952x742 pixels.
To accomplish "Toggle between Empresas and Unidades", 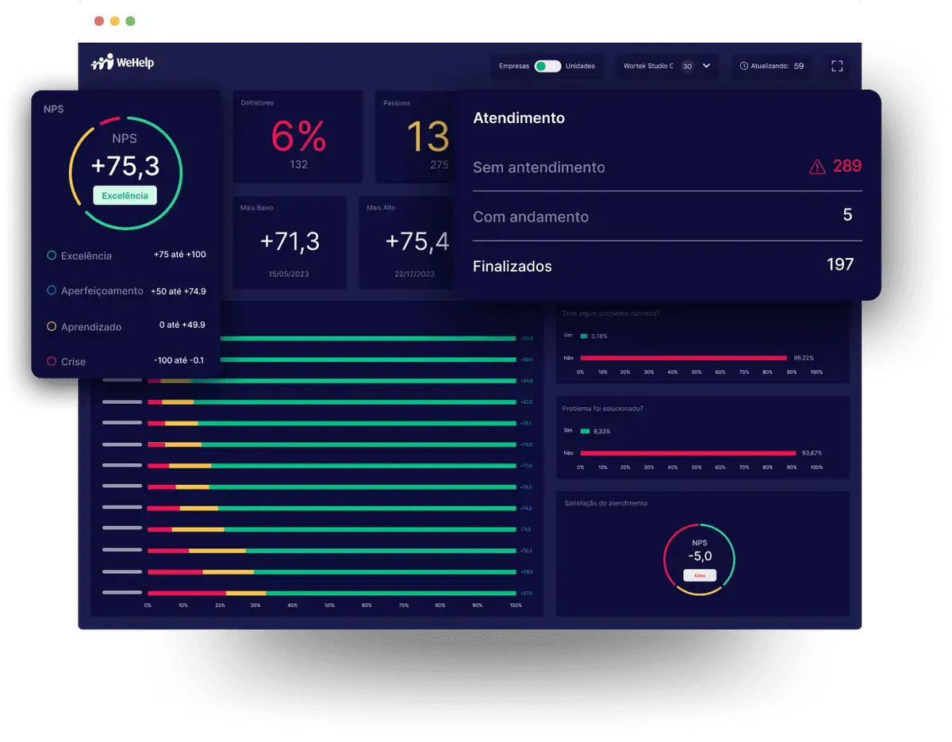I will point(547,66).
